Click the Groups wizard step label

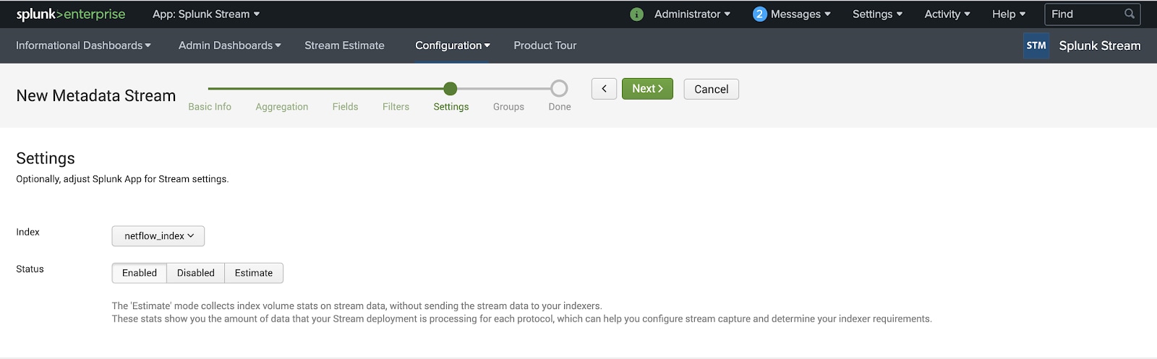click(x=508, y=107)
